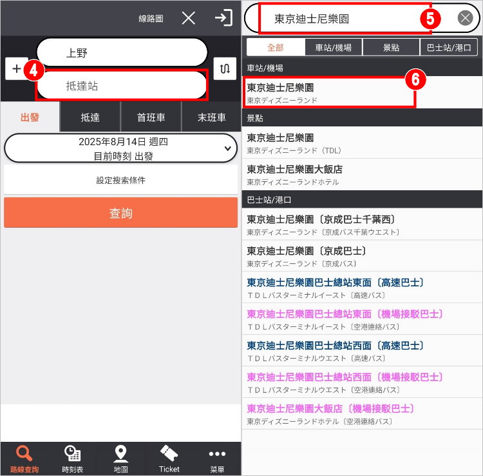This screenshot has height=476, width=483.
Task: Switch to the 末班車 tab
Action: (212, 117)
